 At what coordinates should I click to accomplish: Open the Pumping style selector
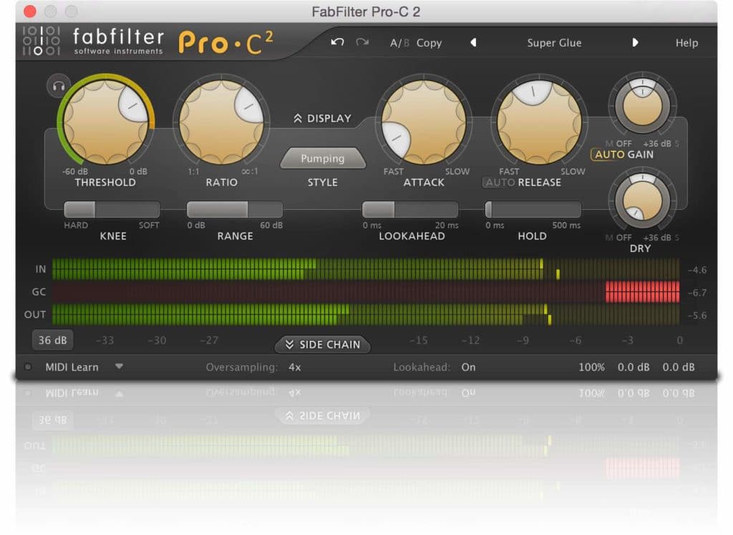coord(323,158)
